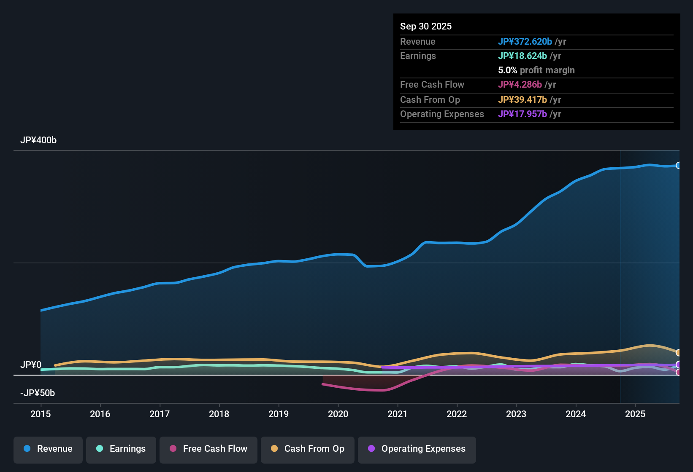Viewport: 693px width, 472px height.
Task: Click the JP¥372.620b Revenue value link
Action: (x=526, y=41)
